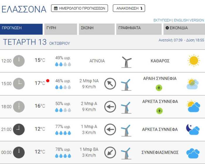Click the wind direction arrow at 15:00
The width and height of the screenshot is (205, 164).
tap(110, 84)
